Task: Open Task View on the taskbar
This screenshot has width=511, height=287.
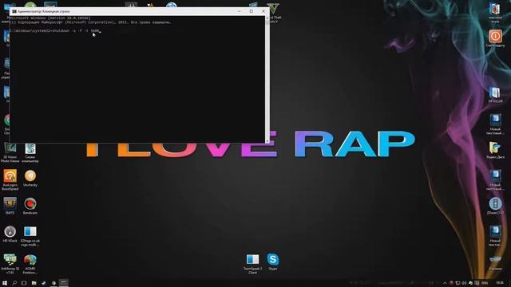Action: coord(24,283)
